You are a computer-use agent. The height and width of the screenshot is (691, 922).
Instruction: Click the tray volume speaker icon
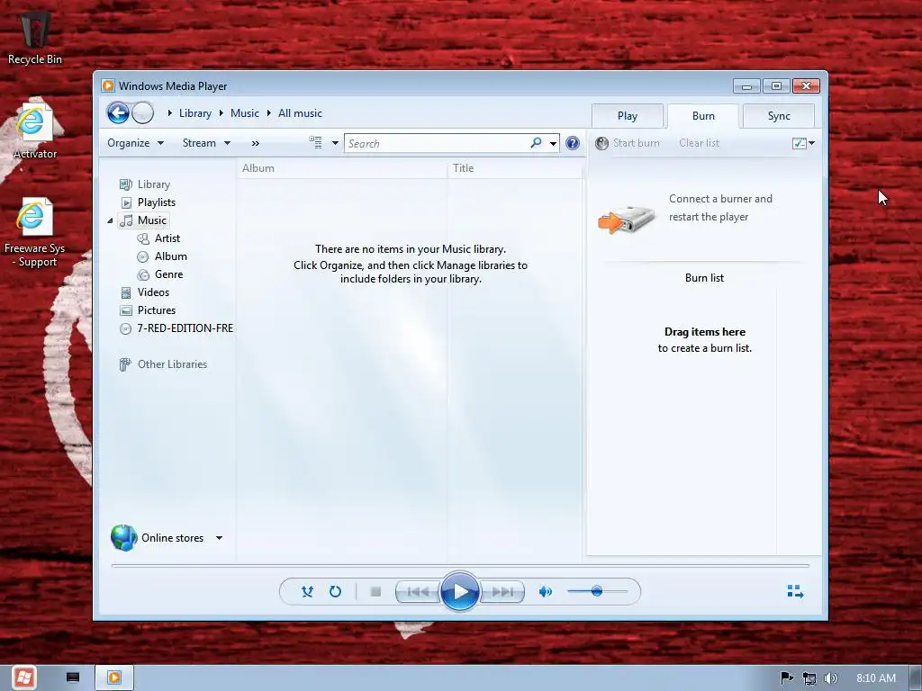point(830,678)
